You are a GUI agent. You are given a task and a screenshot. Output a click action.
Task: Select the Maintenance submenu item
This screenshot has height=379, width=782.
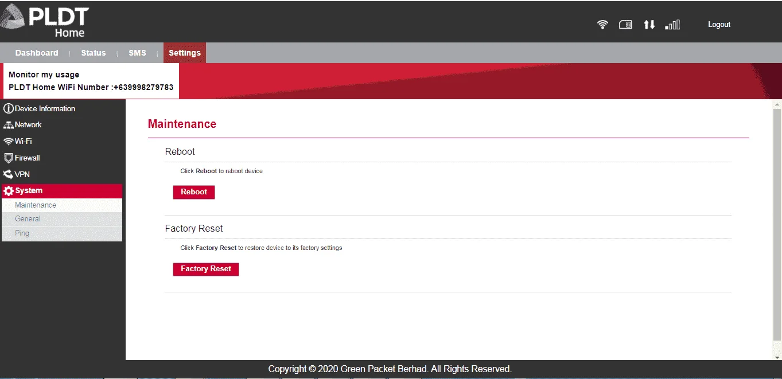tap(62, 205)
